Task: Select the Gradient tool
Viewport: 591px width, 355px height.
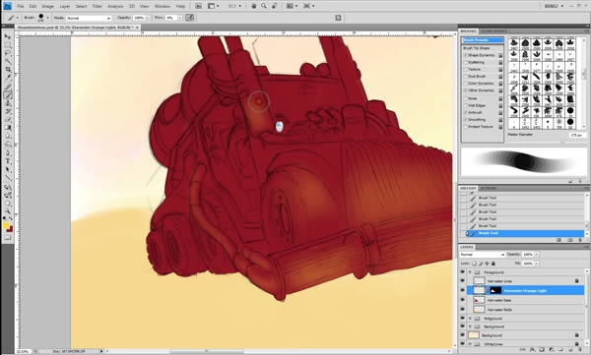Action: pyautogui.click(x=7, y=128)
